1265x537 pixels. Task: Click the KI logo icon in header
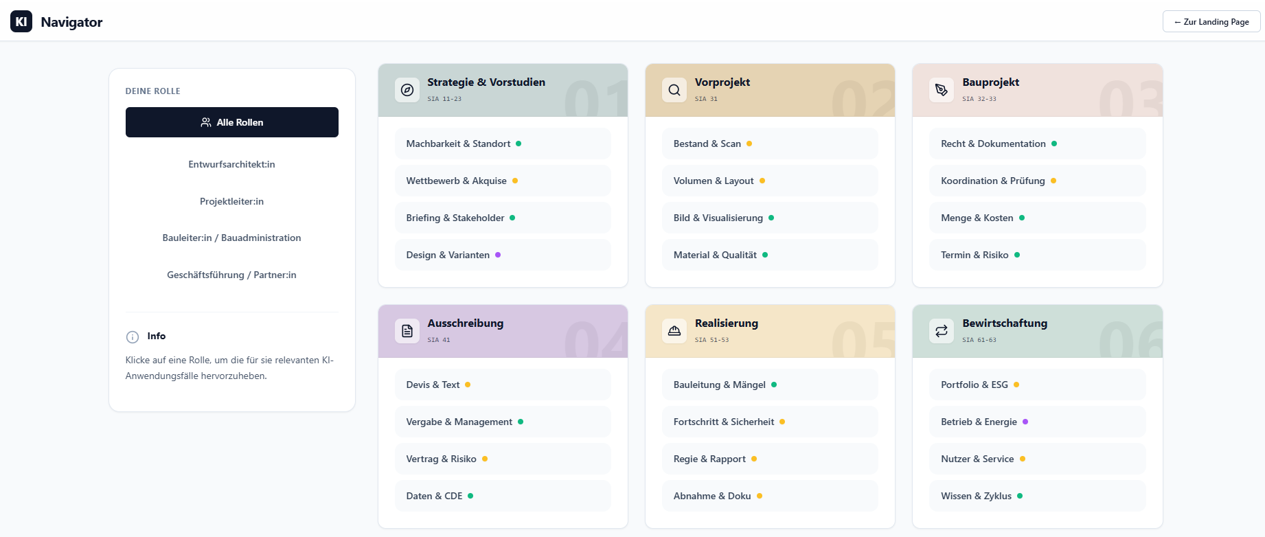click(x=21, y=21)
